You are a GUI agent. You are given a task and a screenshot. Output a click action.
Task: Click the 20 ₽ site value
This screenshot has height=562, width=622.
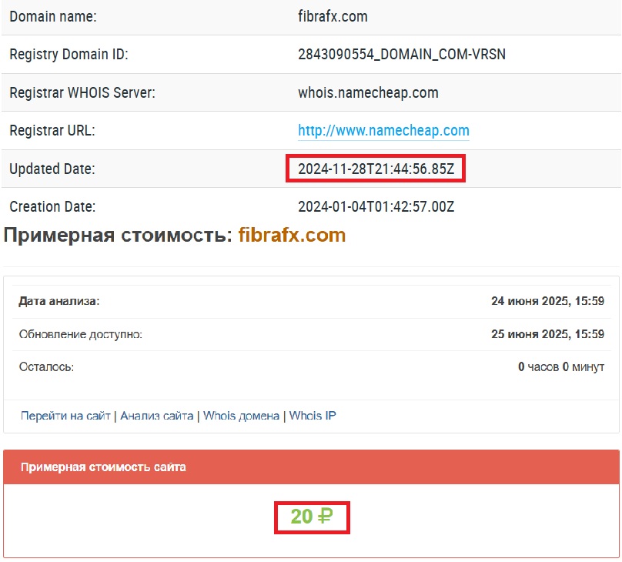pyautogui.click(x=313, y=517)
